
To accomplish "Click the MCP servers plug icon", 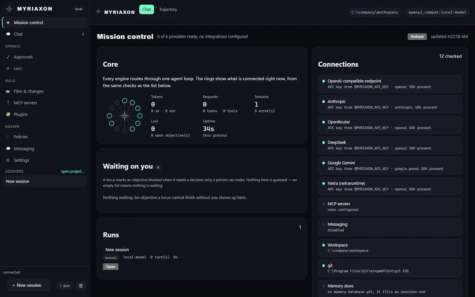I will [8, 103].
